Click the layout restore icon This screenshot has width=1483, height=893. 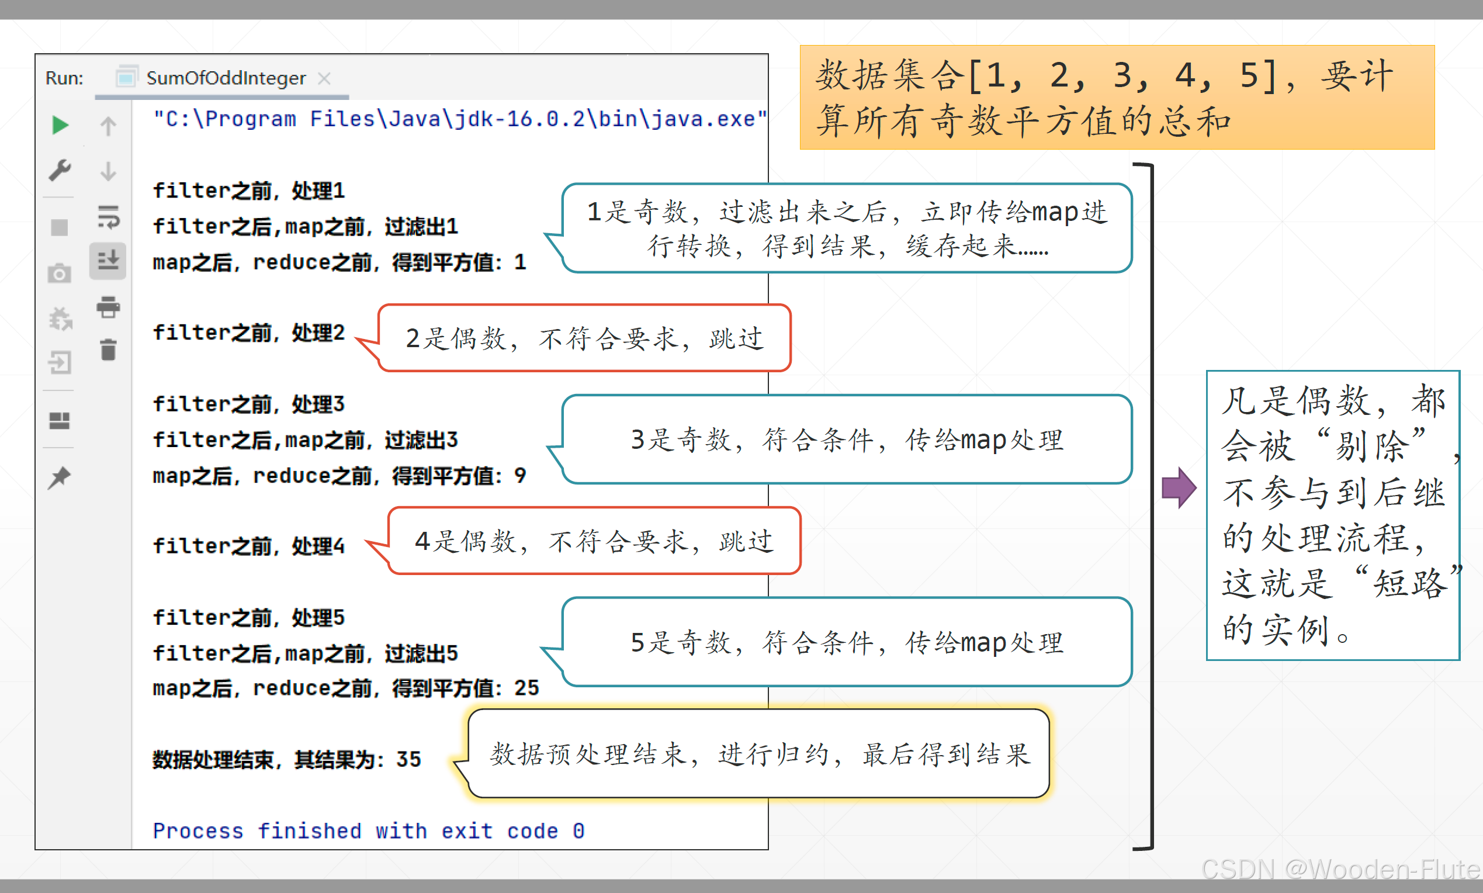(x=60, y=421)
